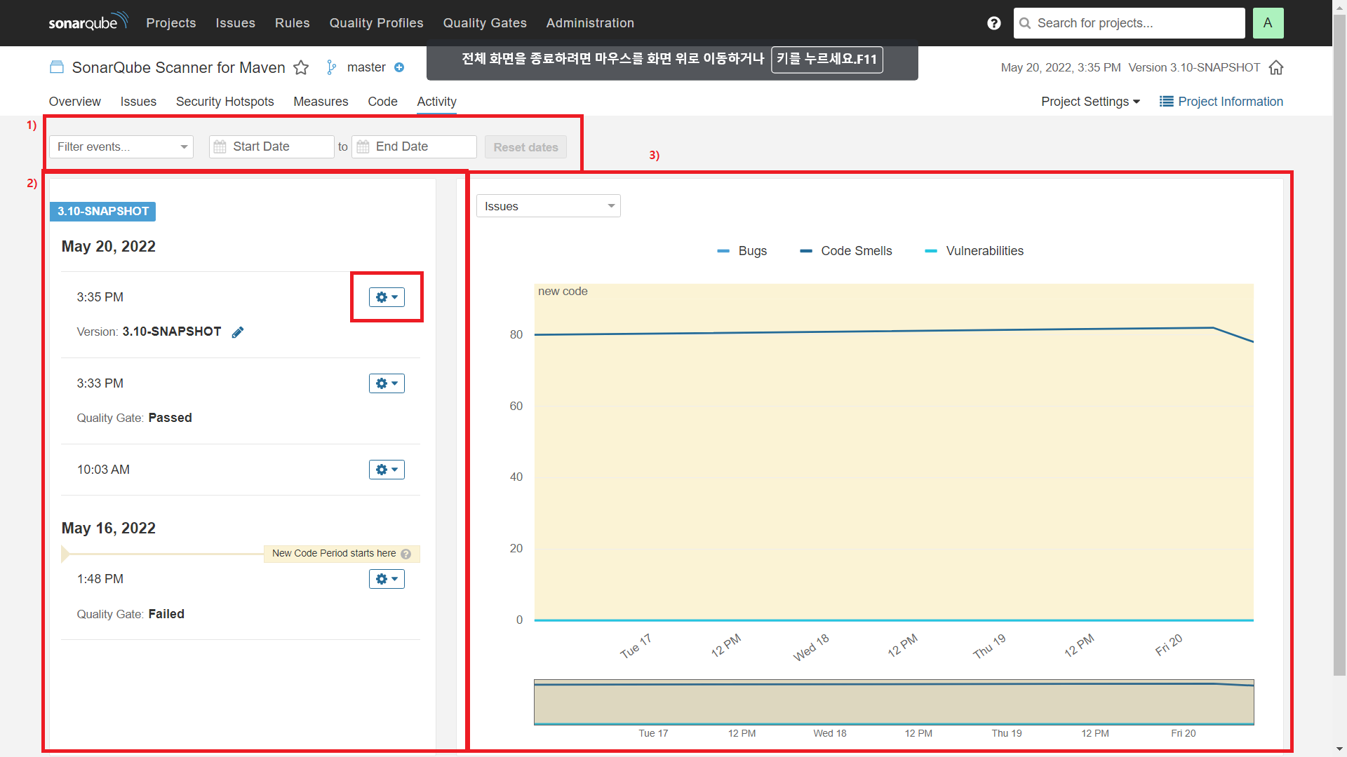The image size is (1347, 757).
Task: Favorite the project with the star icon
Action: (x=301, y=67)
